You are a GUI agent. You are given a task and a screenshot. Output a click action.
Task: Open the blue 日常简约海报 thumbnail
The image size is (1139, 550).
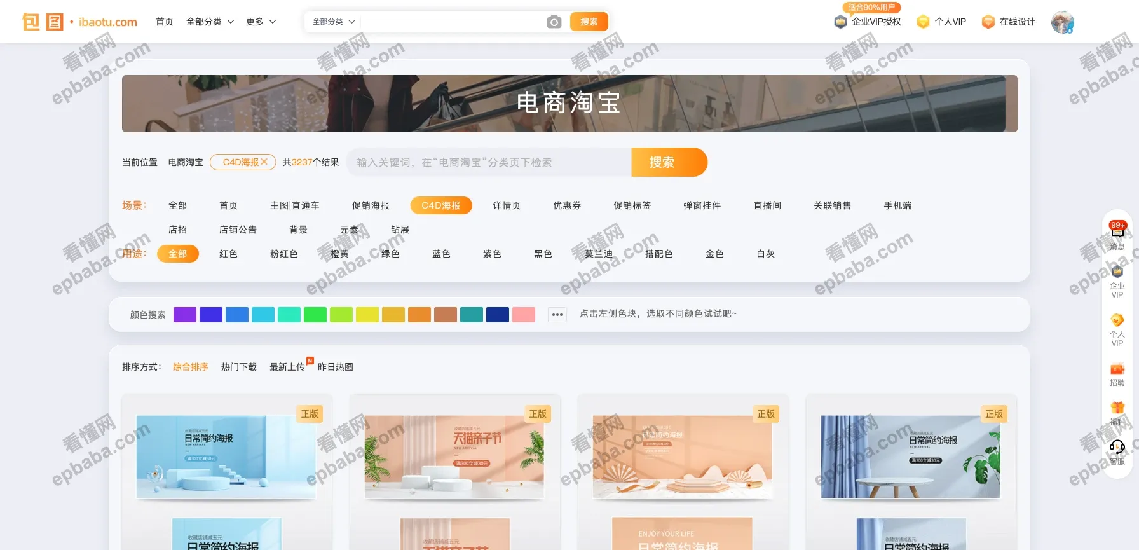click(226, 457)
